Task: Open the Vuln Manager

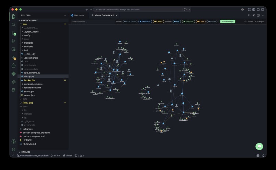Action: coord(227,22)
